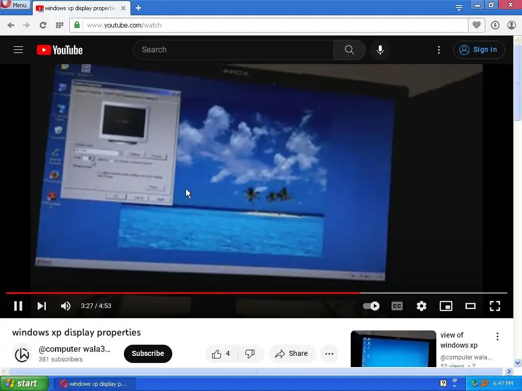Open tray search magnifier icon

pos(485,384)
